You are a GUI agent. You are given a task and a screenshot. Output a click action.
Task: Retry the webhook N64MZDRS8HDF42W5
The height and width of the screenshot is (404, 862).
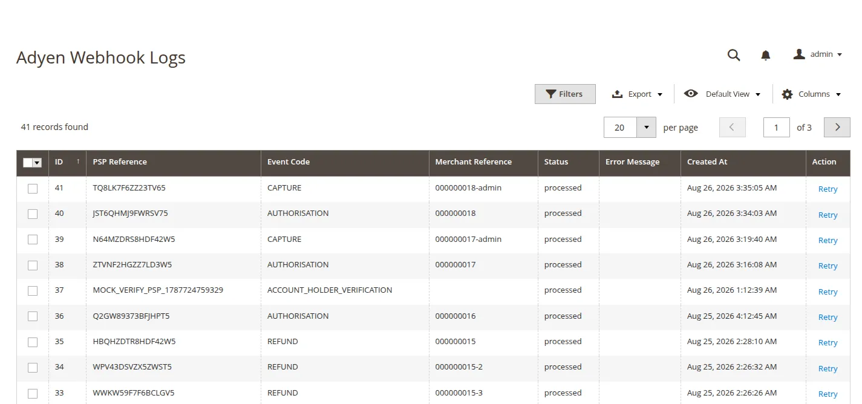(x=828, y=240)
